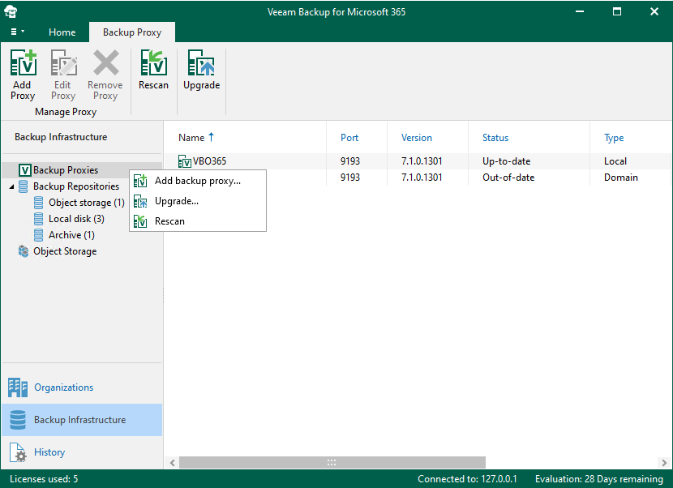673x488 pixels.
Task: Click the Backup Proxies node icon
Action: 24,170
